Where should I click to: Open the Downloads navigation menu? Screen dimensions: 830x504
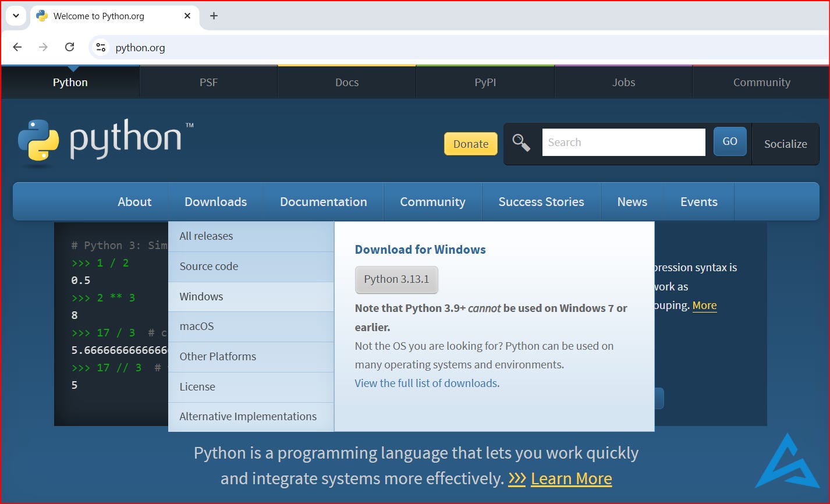pyautogui.click(x=216, y=202)
